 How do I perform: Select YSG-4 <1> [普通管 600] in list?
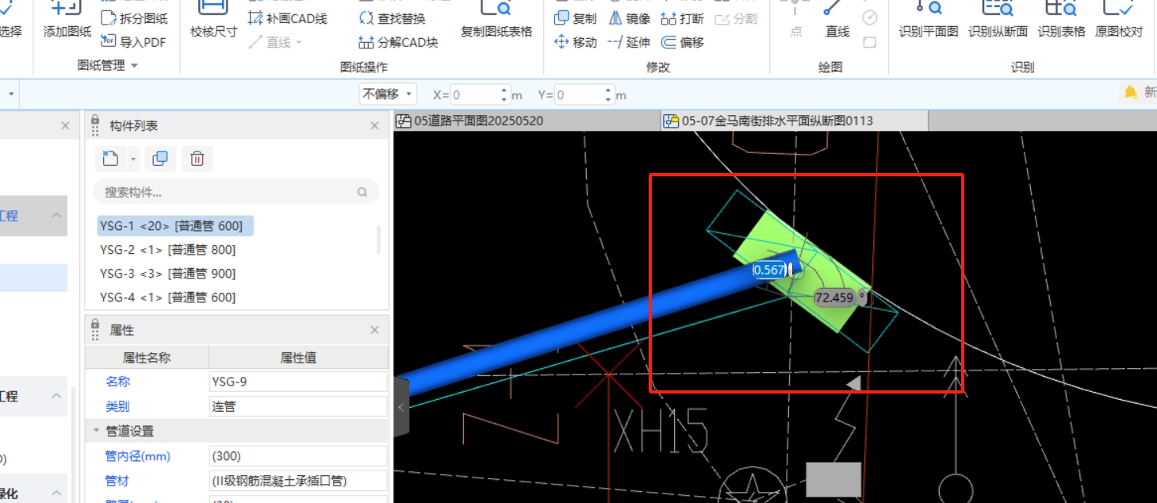click(168, 298)
